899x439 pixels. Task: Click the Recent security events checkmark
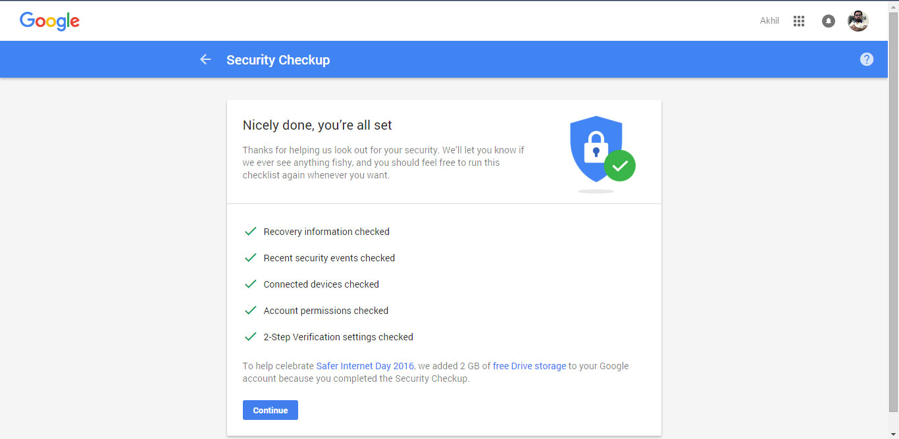[x=250, y=258]
